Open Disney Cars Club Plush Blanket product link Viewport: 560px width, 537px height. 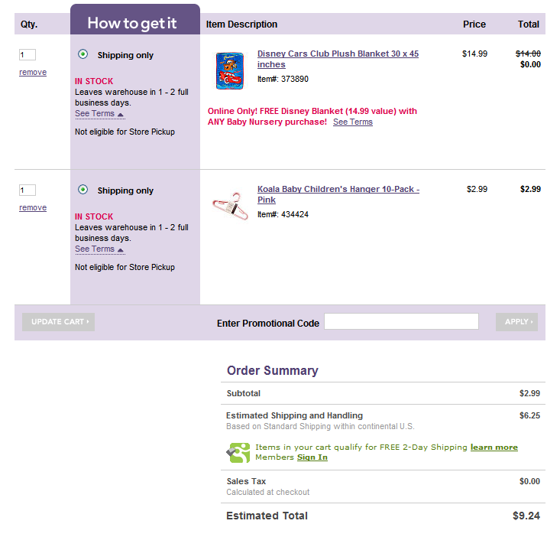pos(338,59)
